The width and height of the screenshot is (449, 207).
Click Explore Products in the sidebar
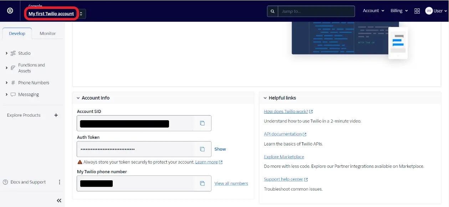(x=24, y=115)
